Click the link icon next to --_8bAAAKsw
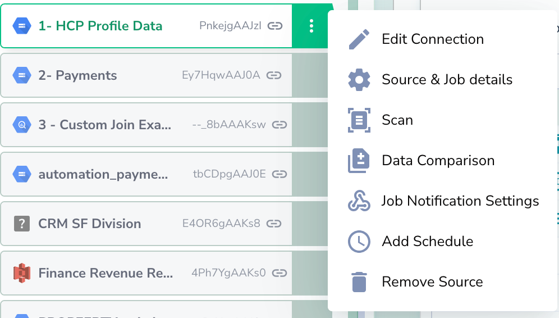Image resolution: width=559 pixels, height=318 pixels. point(279,125)
